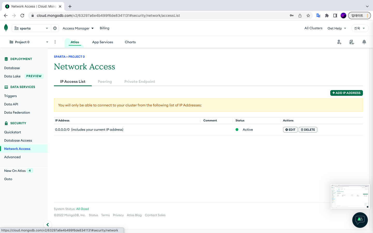The image size is (373, 233).
Task: Open the 진욱 user account menu
Action: (x=360, y=28)
